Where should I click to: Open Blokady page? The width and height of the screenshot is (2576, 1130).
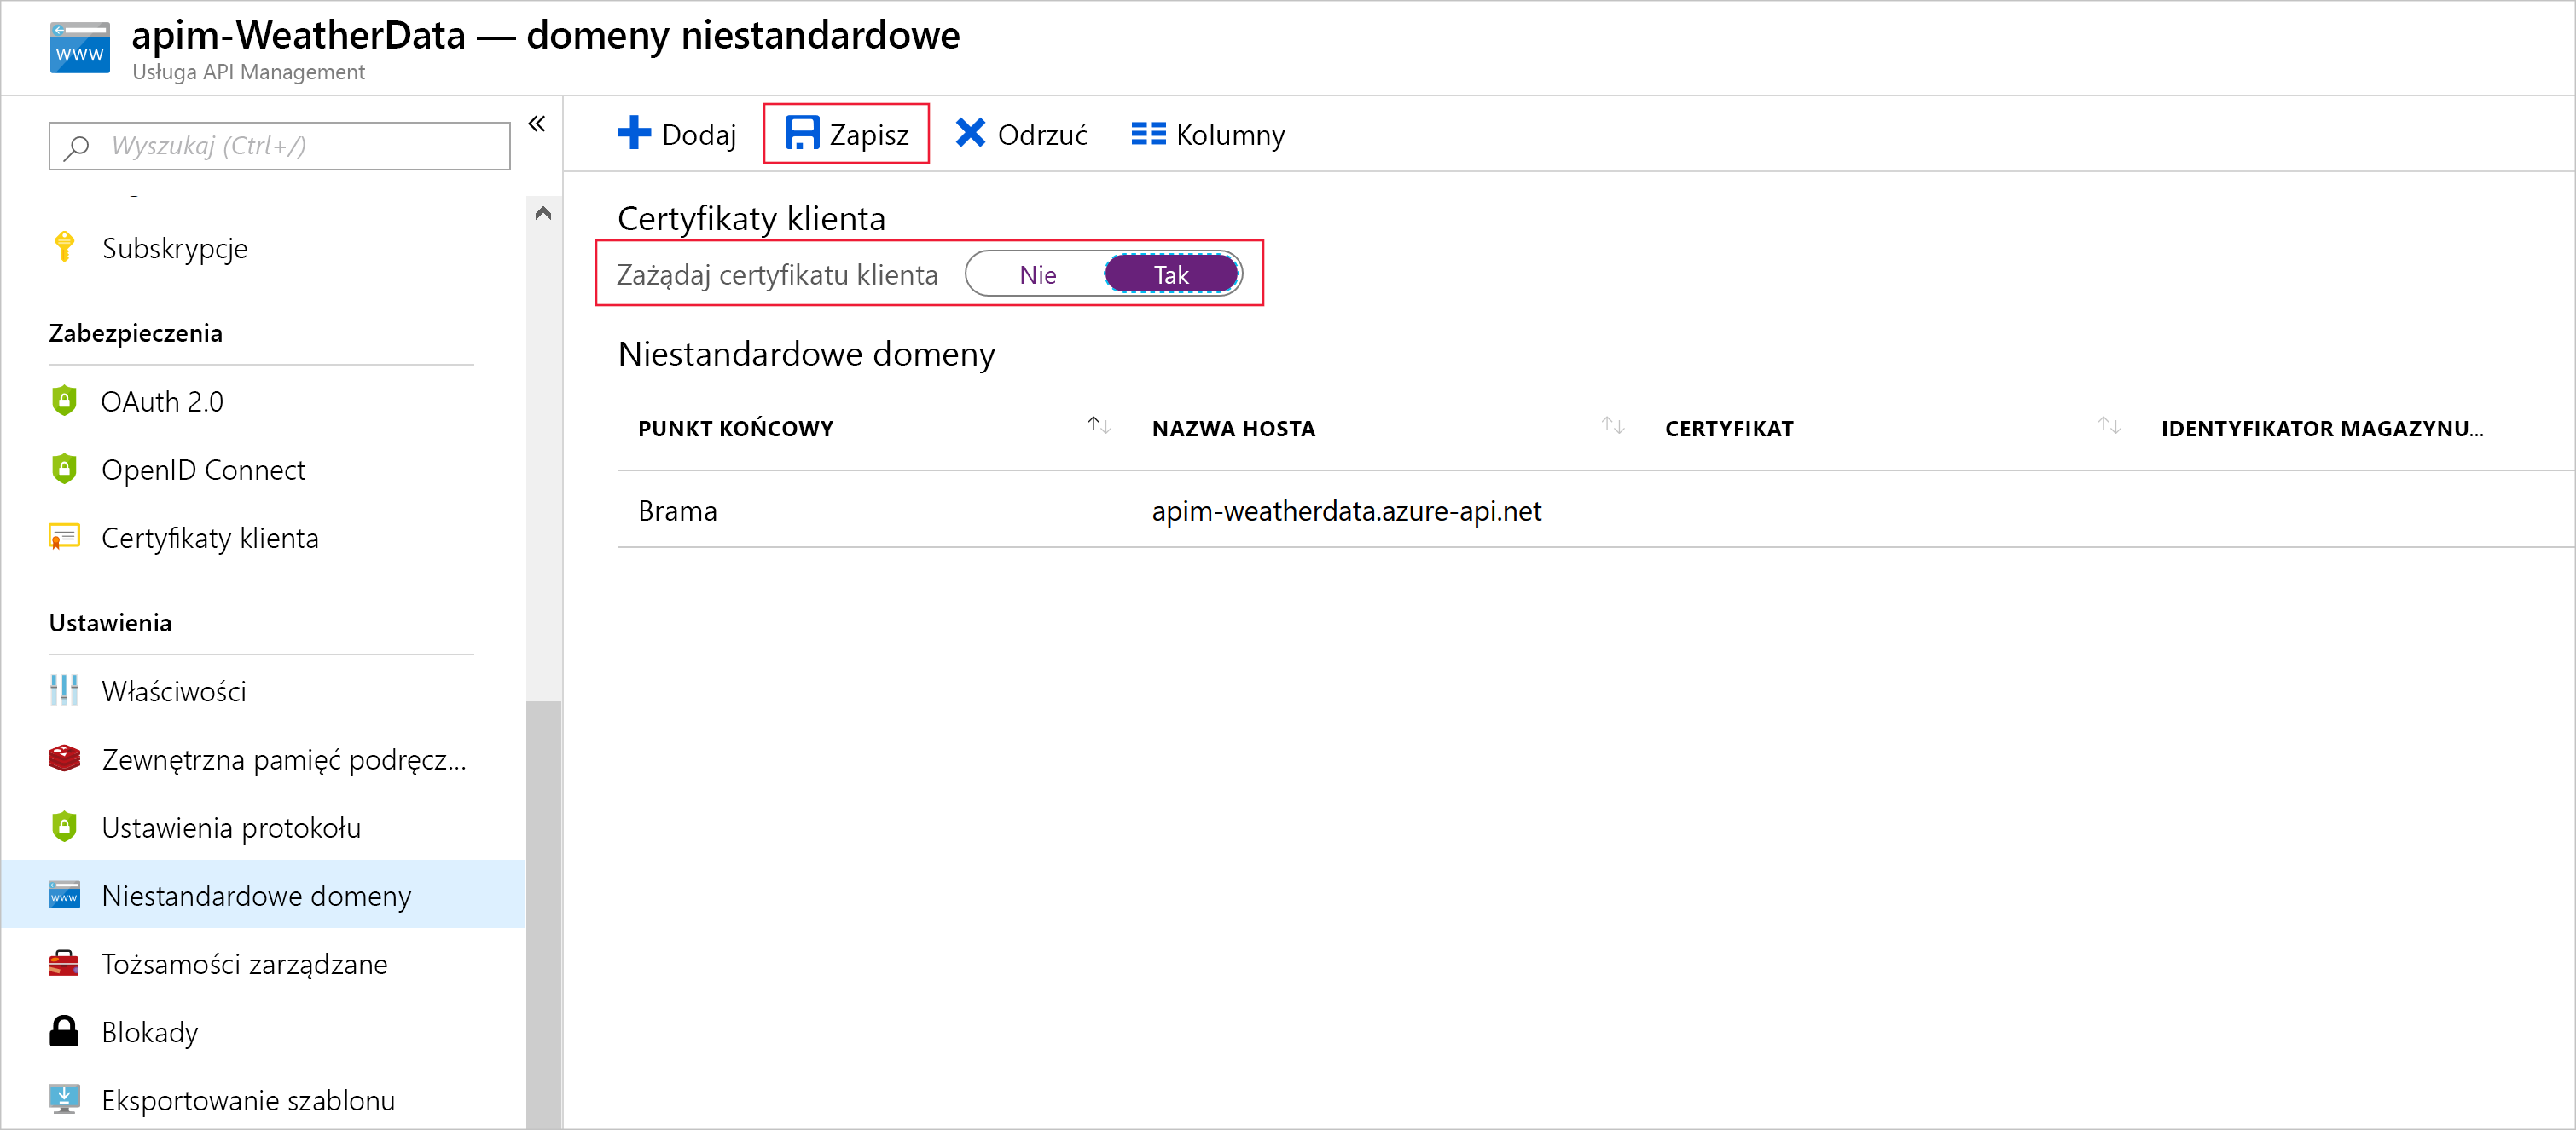[x=150, y=1032]
